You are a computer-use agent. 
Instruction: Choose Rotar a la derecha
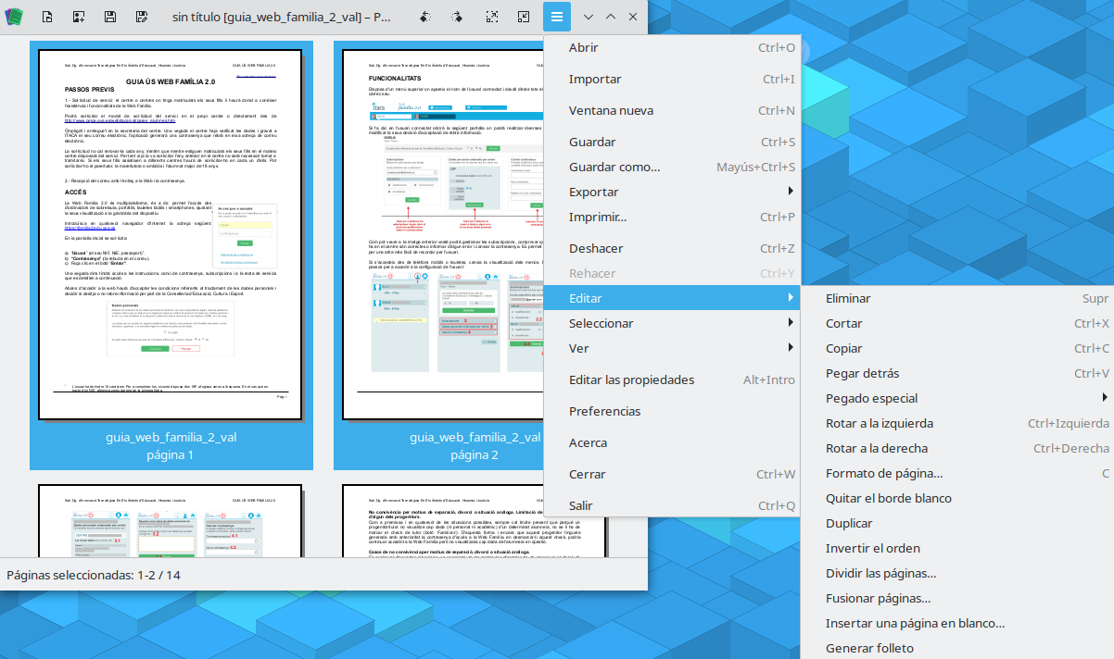(957, 448)
